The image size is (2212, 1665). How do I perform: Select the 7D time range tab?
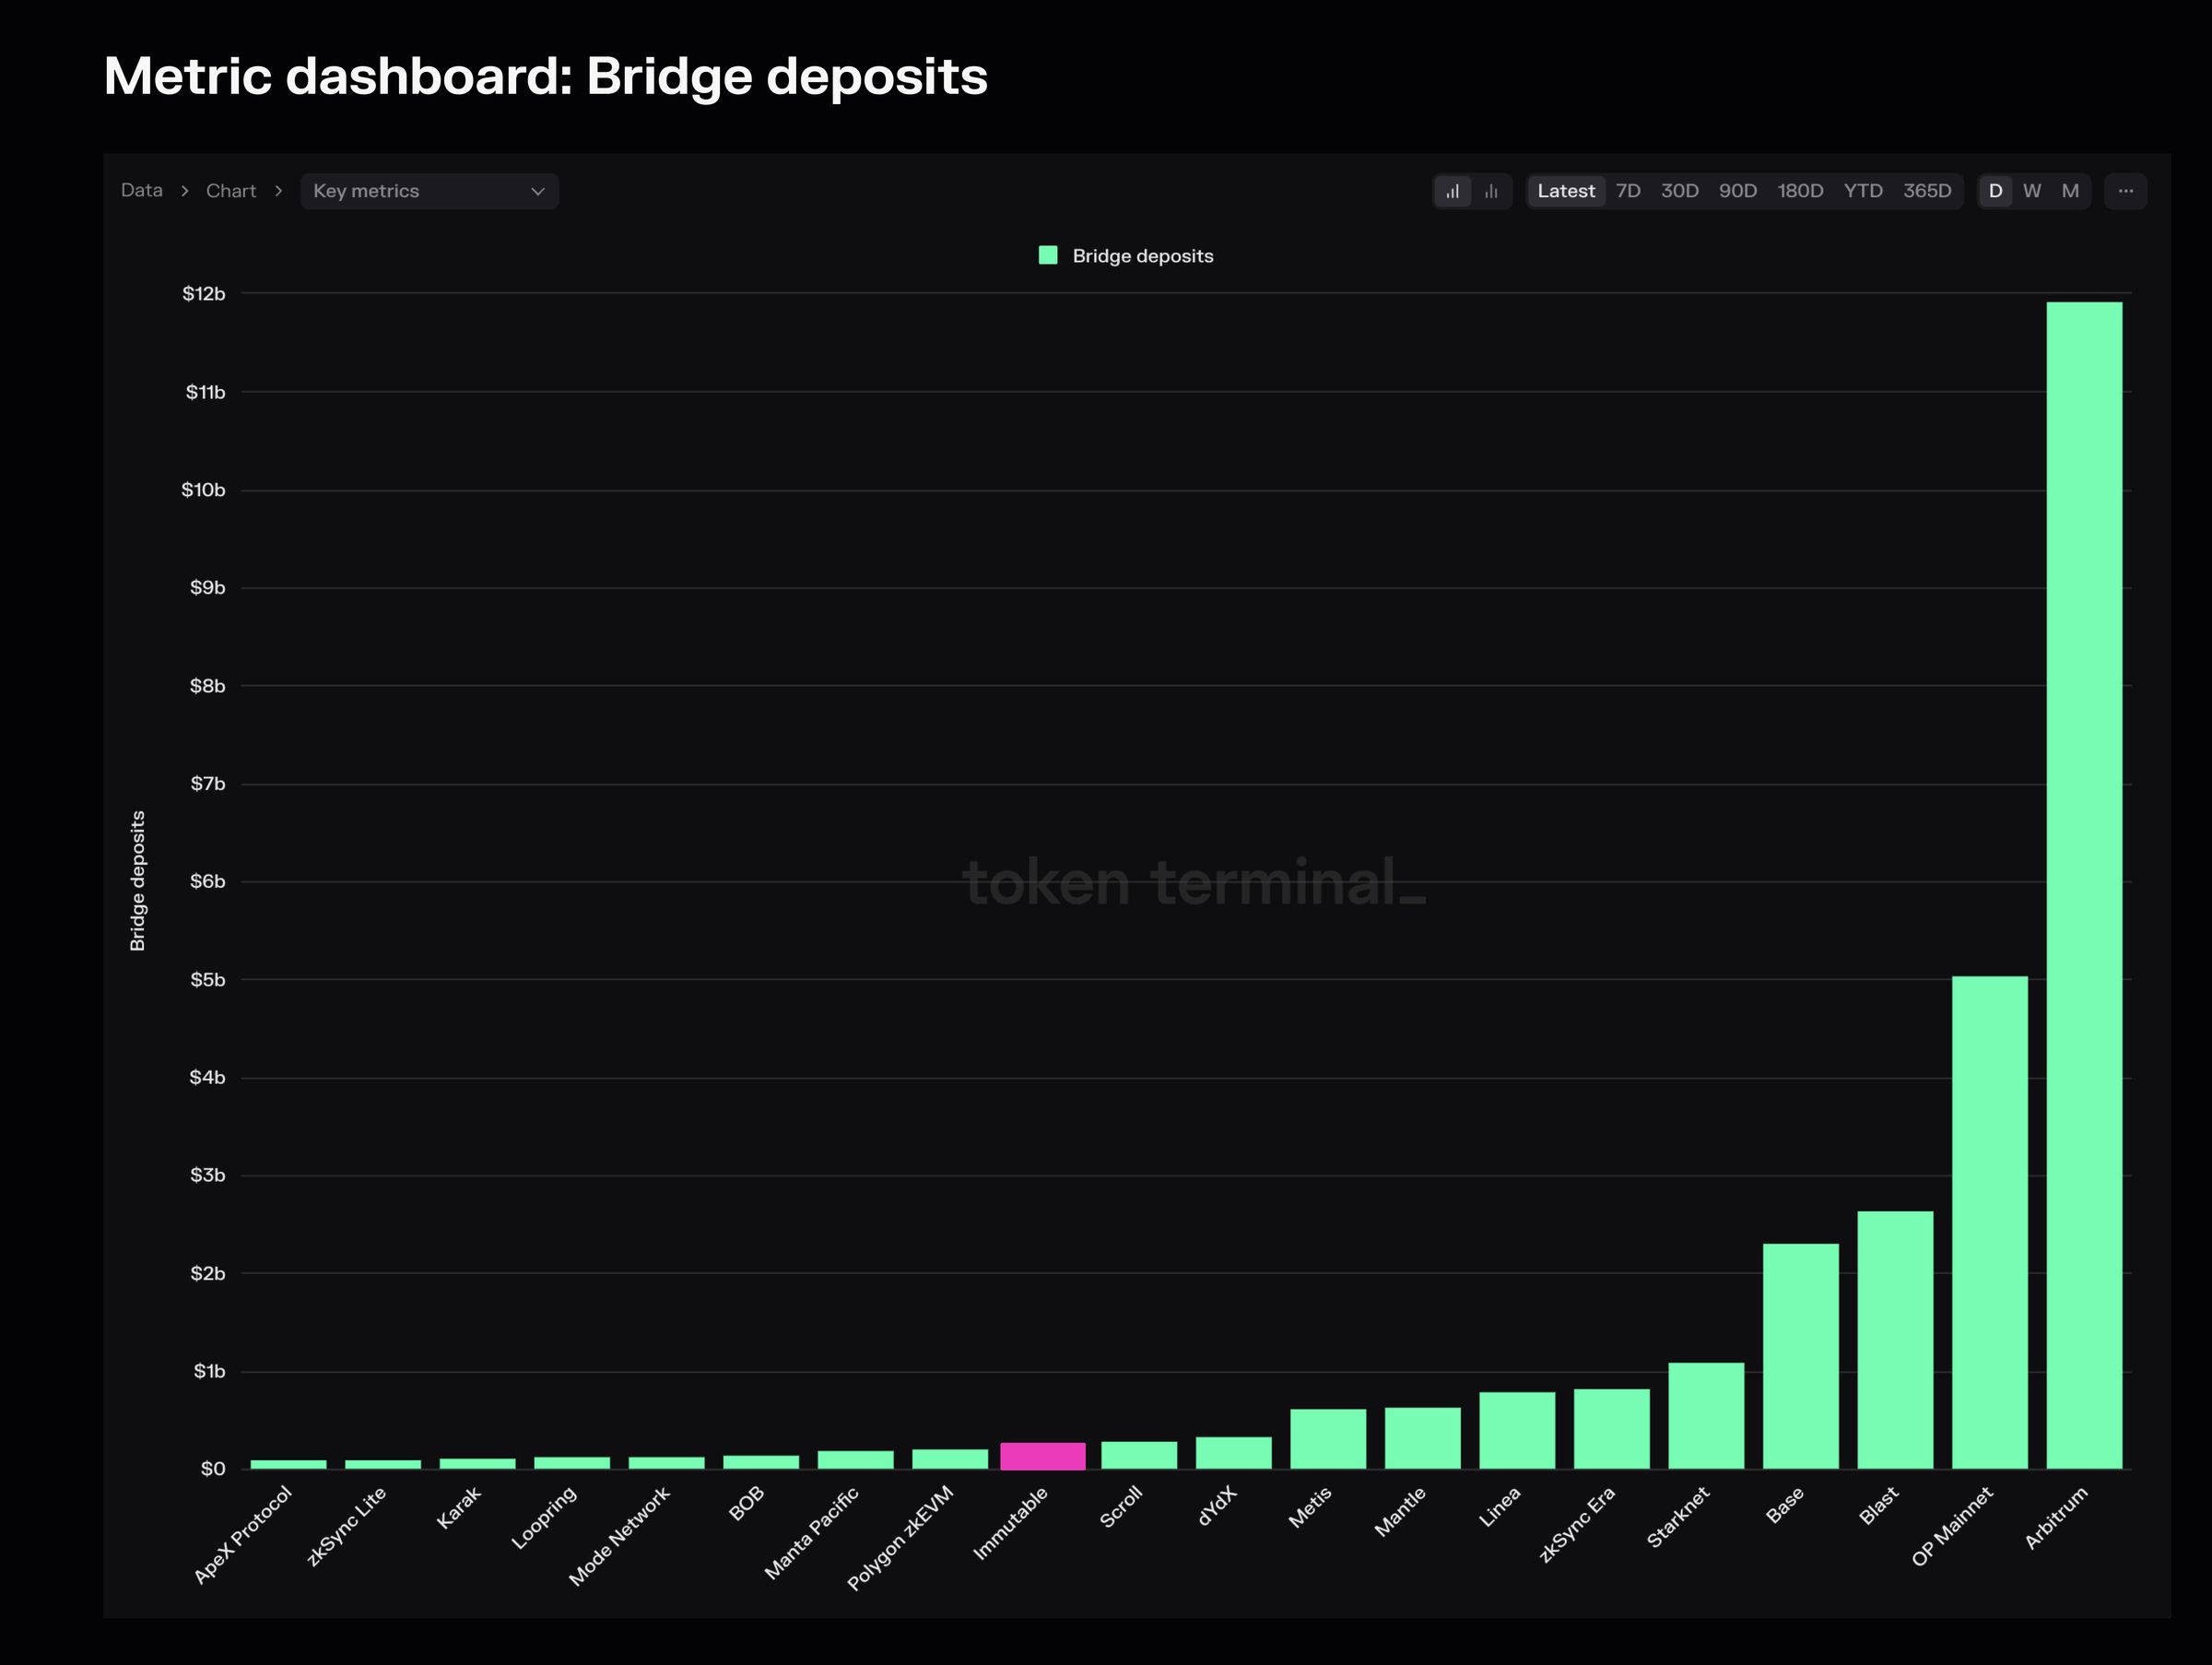(1628, 191)
